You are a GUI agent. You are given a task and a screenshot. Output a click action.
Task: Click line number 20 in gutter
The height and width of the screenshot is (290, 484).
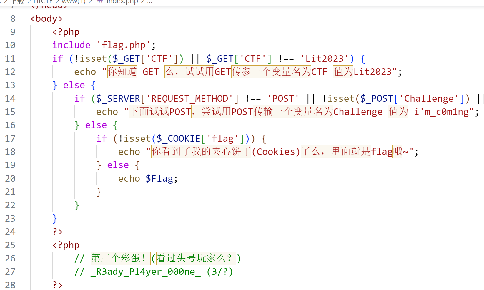[x=10, y=178]
